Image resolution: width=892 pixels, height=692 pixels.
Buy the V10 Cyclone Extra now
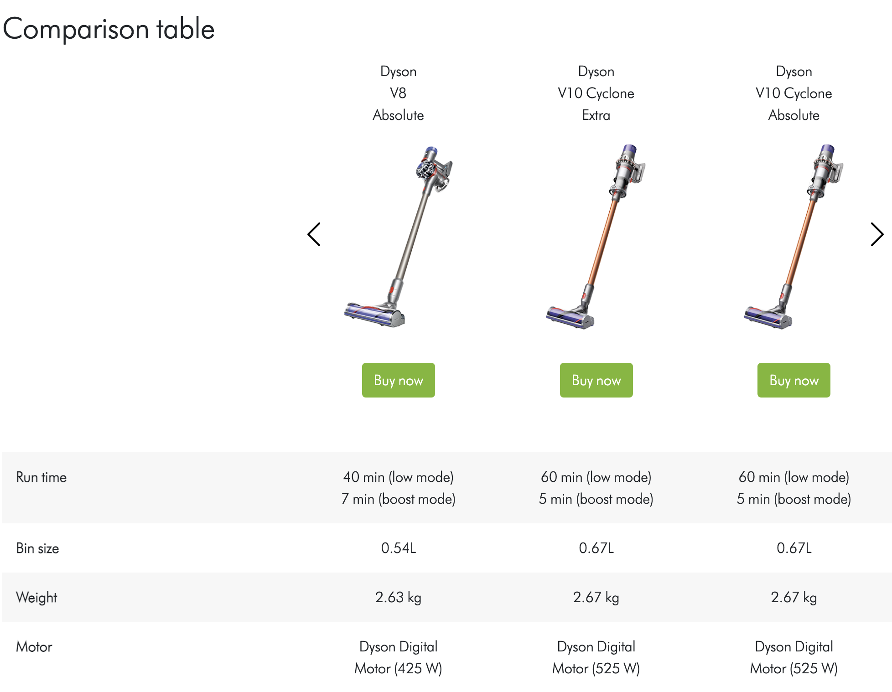click(596, 380)
